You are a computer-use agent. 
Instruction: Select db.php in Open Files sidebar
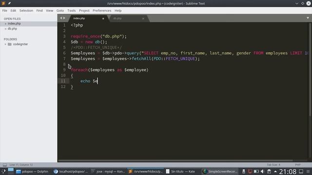point(28,29)
